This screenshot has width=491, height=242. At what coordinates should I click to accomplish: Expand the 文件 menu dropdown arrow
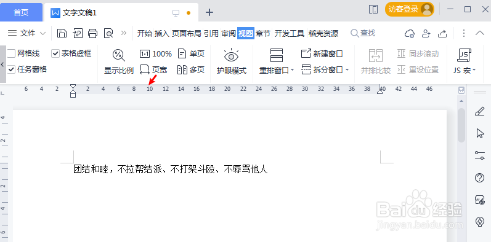[x=43, y=33]
